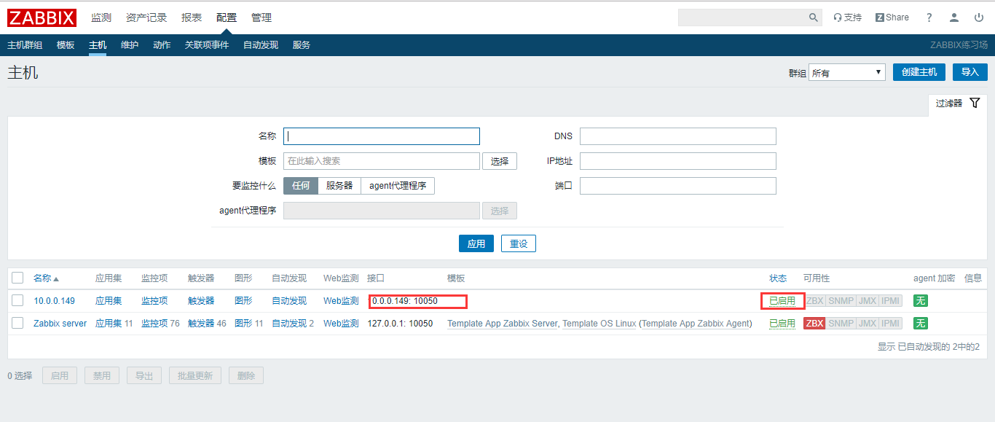The height and width of the screenshot is (422, 995).
Task: Open the help question mark icon
Action: point(929,17)
